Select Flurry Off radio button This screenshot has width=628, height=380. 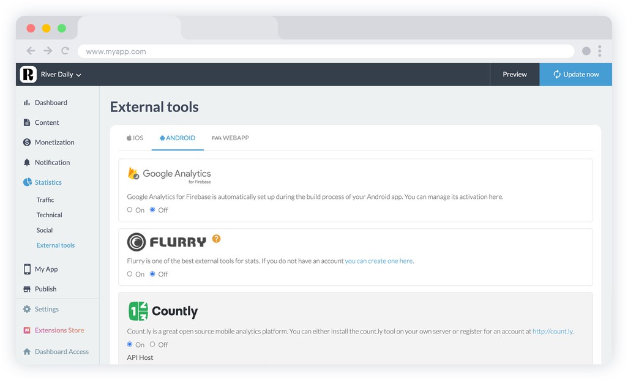[x=152, y=274]
